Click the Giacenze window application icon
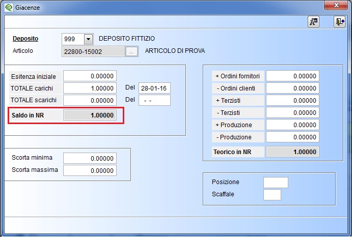The image size is (352, 237). (x=9, y=8)
